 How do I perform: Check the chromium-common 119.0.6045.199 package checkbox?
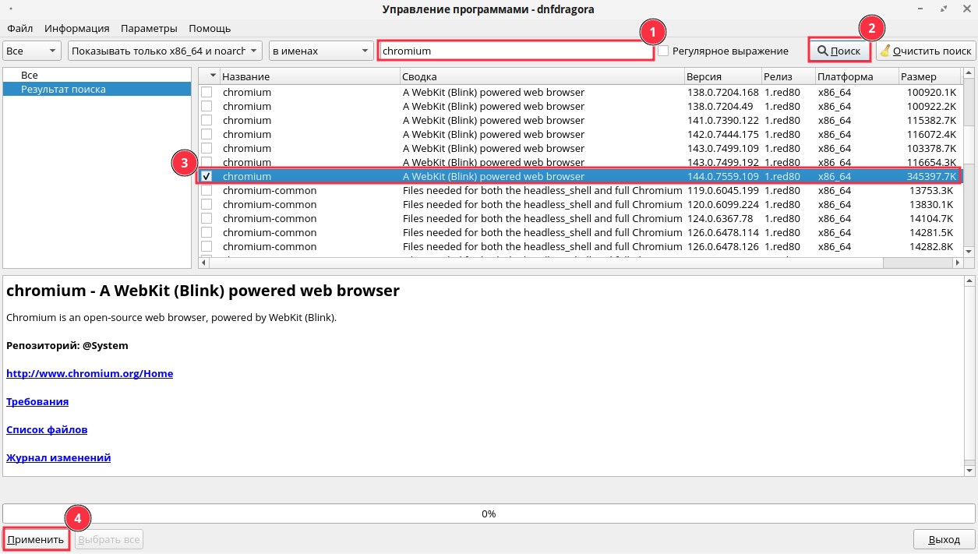pos(207,191)
